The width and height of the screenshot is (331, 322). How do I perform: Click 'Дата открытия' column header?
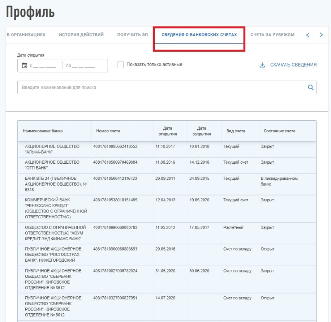point(167,131)
